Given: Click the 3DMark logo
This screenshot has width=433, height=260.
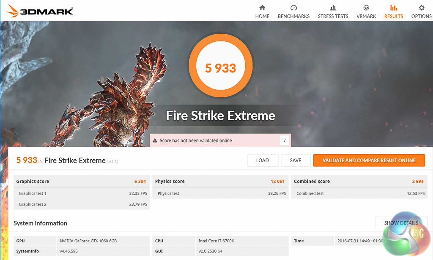Looking at the screenshot, I should pos(40,11).
